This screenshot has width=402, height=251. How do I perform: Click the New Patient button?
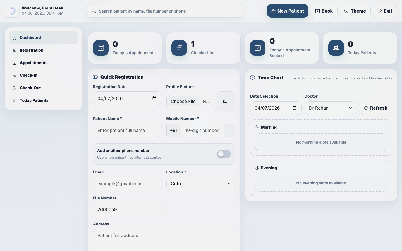pyautogui.click(x=288, y=11)
